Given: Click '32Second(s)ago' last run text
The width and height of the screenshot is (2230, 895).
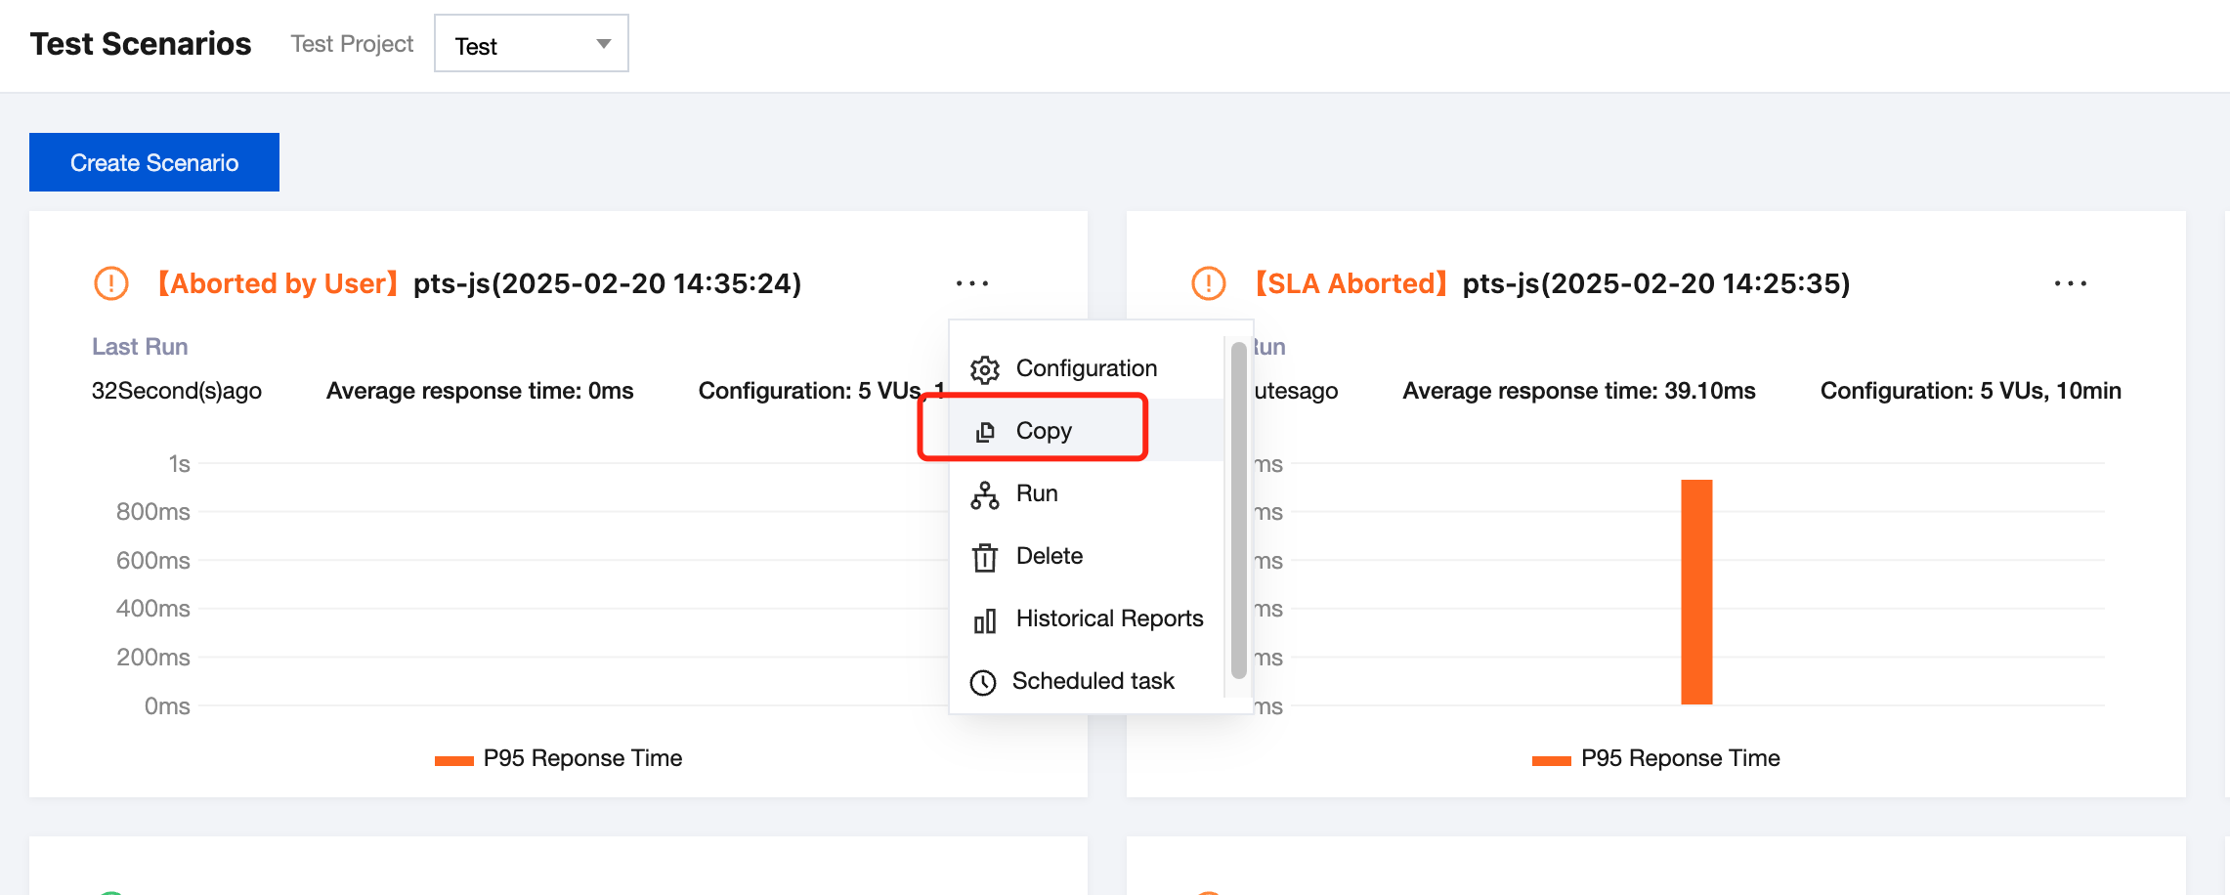Looking at the screenshot, I should point(177,391).
